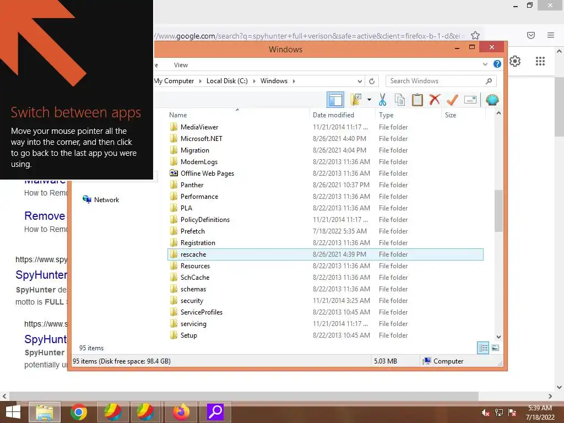The height and width of the screenshot is (423, 564).
Task: Expand the ribbon with the chevron
Action: (485, 64)
